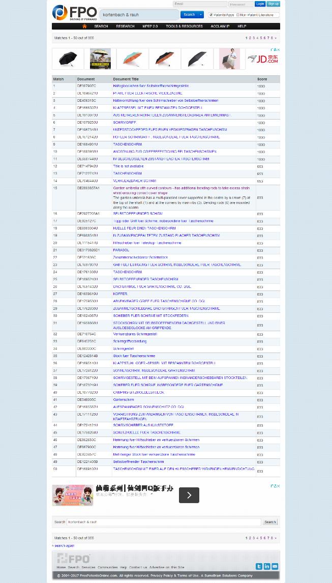Viewport: 332px width, 583px height.
Task: Focus the Email input field
Action: [x=200, y=4]
